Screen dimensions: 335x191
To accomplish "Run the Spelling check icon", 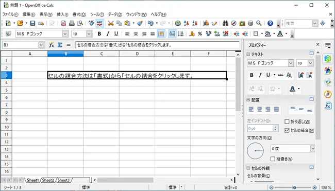I will (91, 23).
